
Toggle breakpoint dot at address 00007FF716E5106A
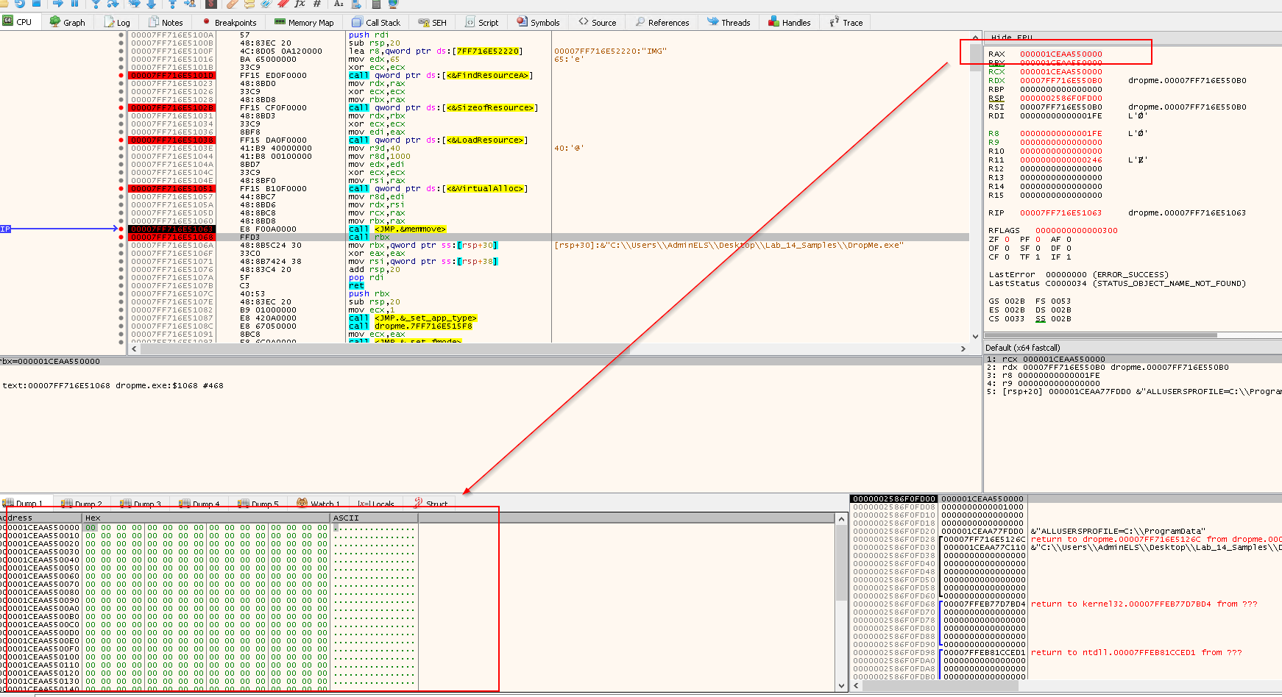point(121,245)
